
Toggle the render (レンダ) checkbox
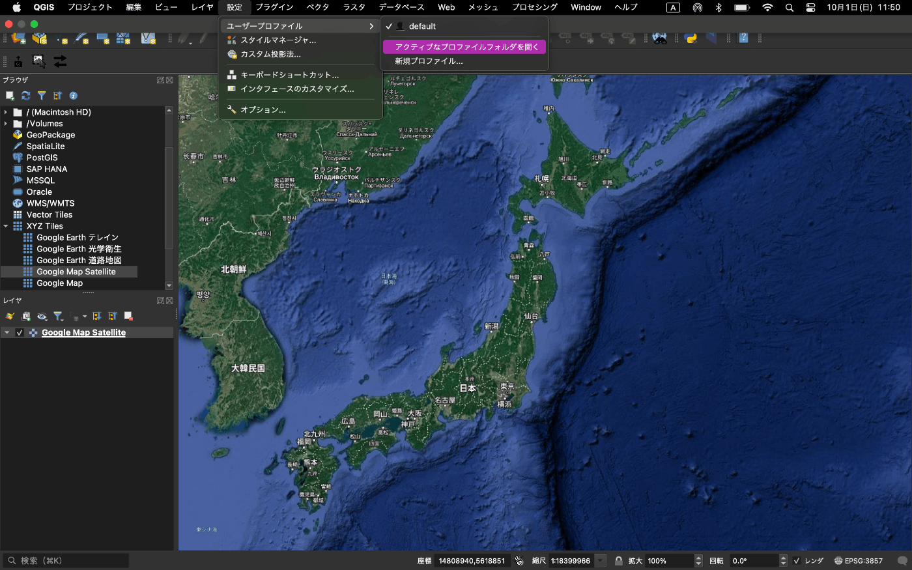pos(796,561)
